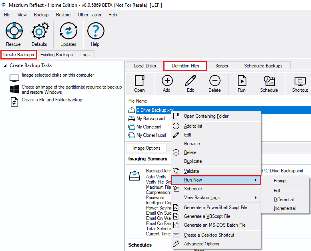Open the Other Tasks menu
The width and height of the screenshot is (311, 251).
coord(89,15)
